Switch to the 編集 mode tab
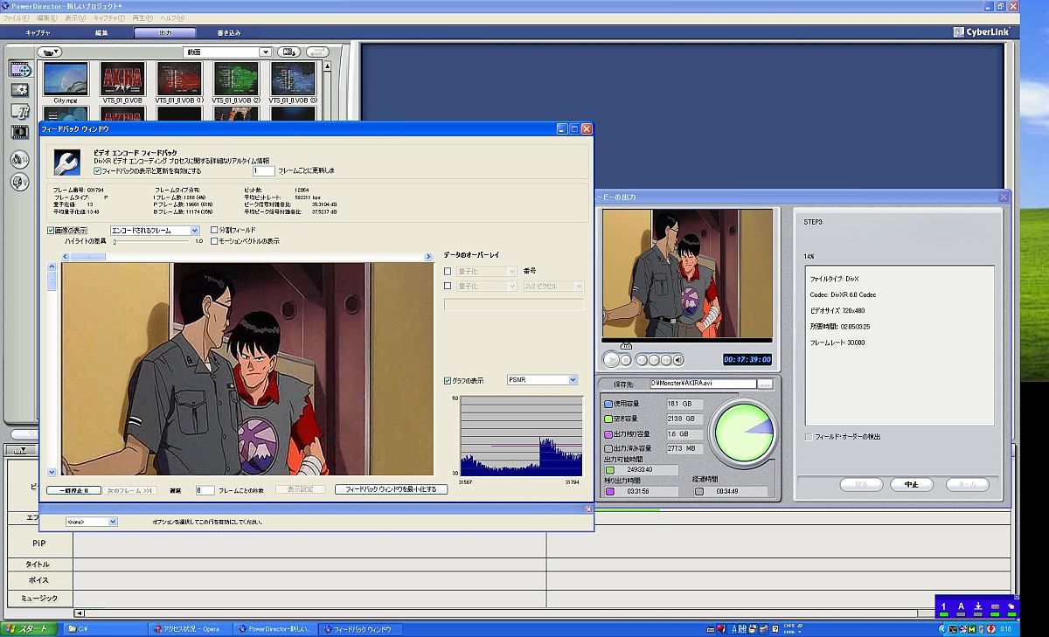 [101, 33]
